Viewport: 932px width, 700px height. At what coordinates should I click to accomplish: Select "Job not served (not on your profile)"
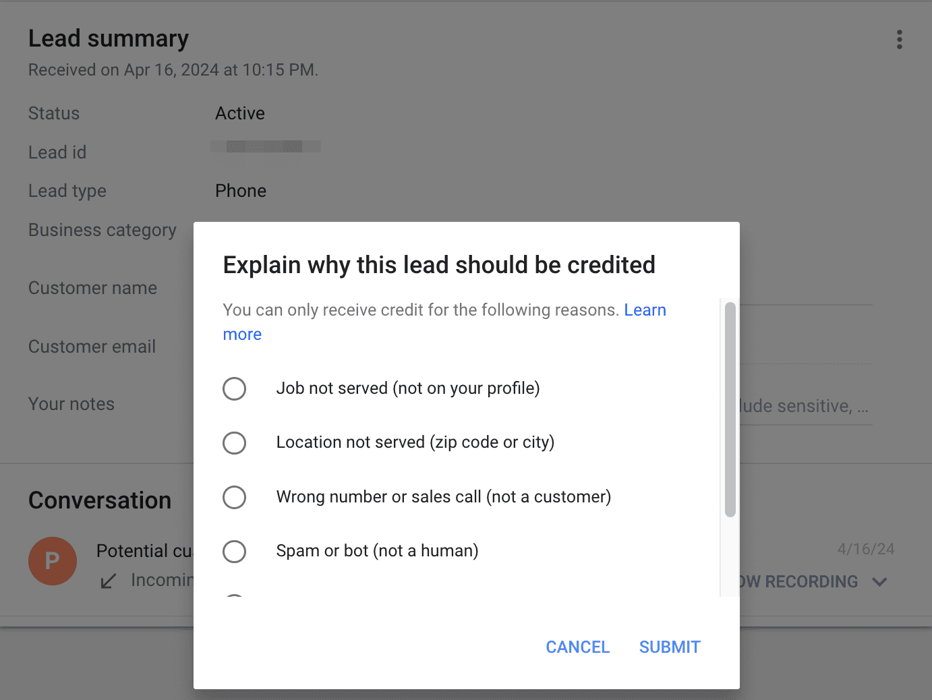[234, 388]
